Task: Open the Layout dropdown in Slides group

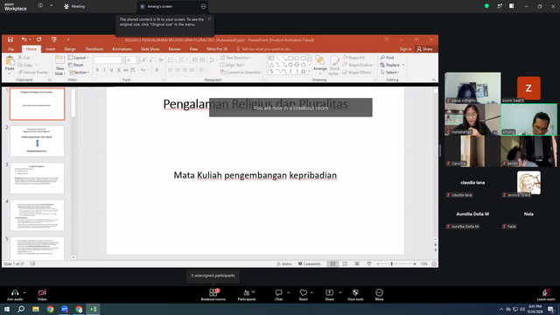Action: tap(78, 58)
